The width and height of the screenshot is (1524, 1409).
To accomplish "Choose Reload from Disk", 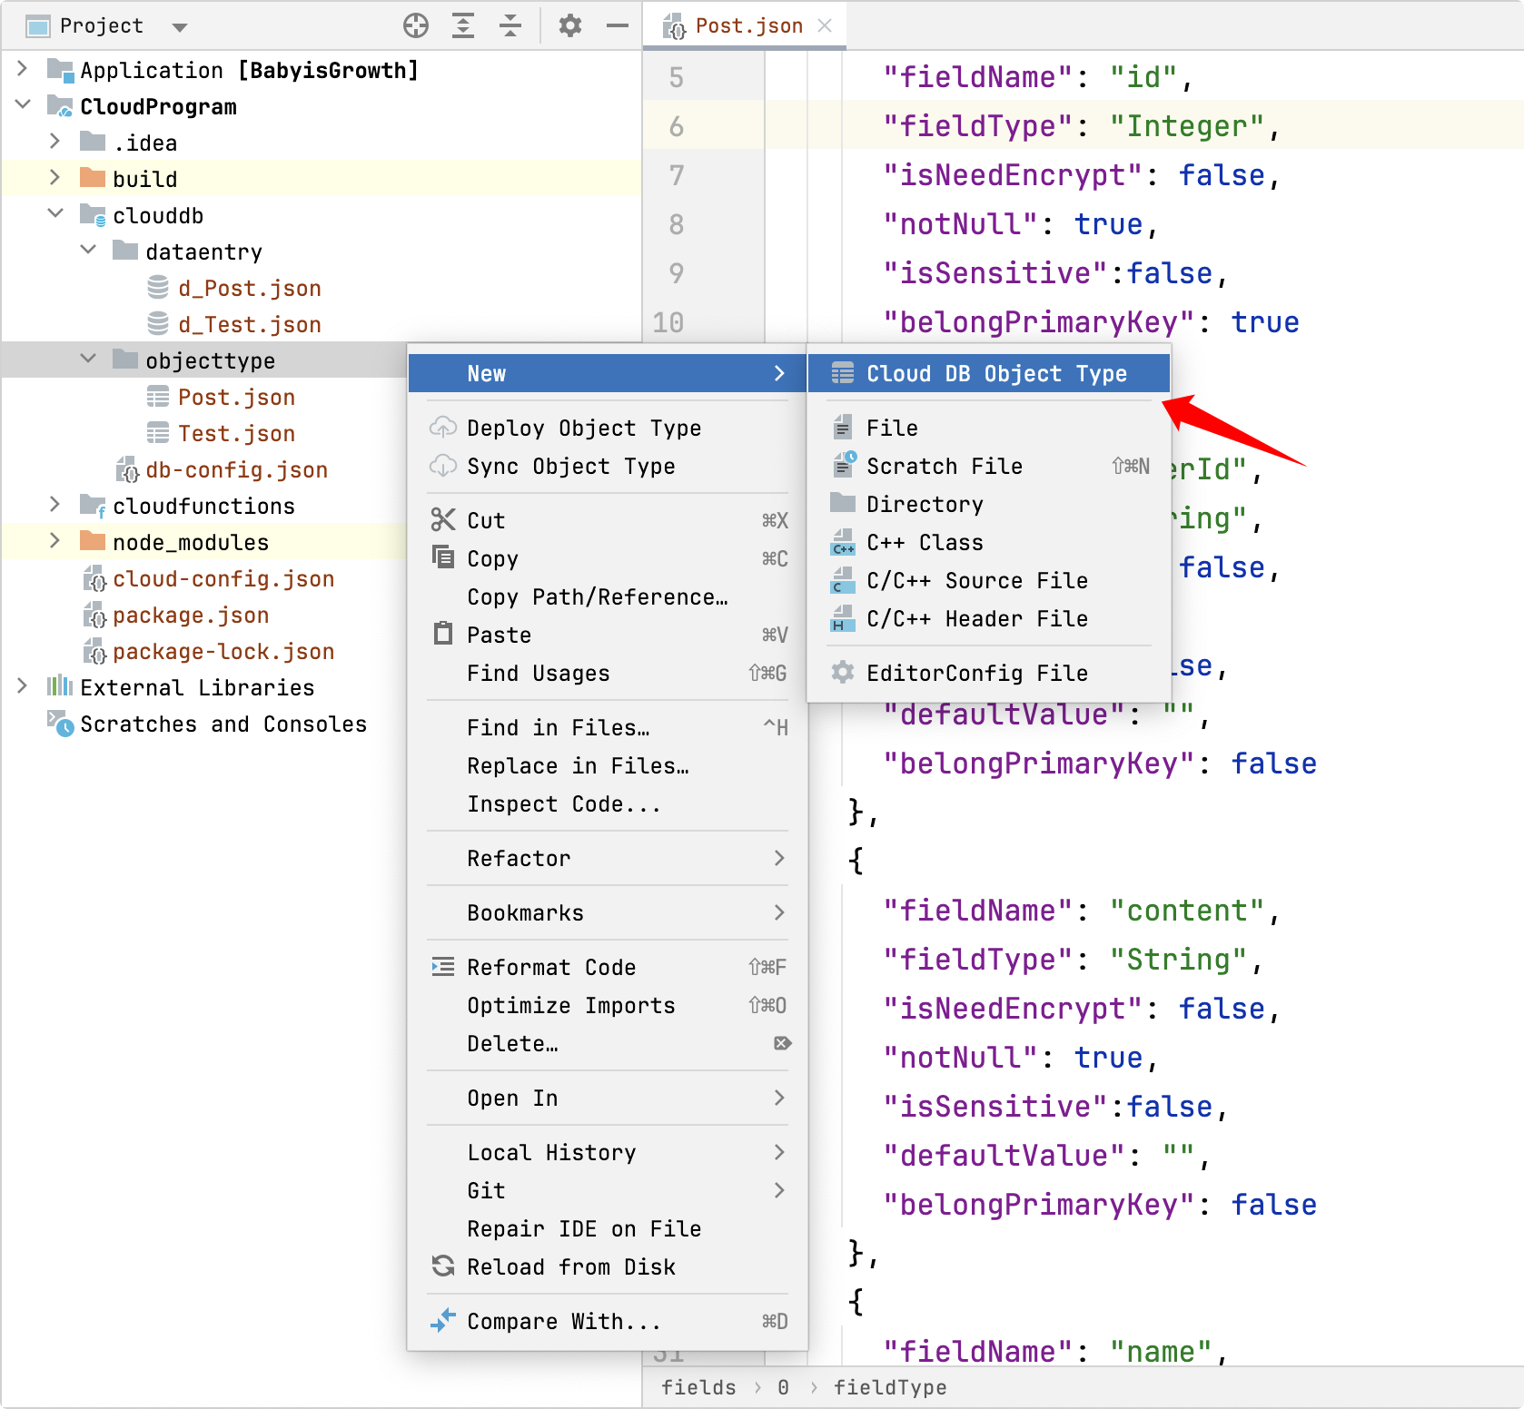I will pyautogui.click(x=607, y=1266).
